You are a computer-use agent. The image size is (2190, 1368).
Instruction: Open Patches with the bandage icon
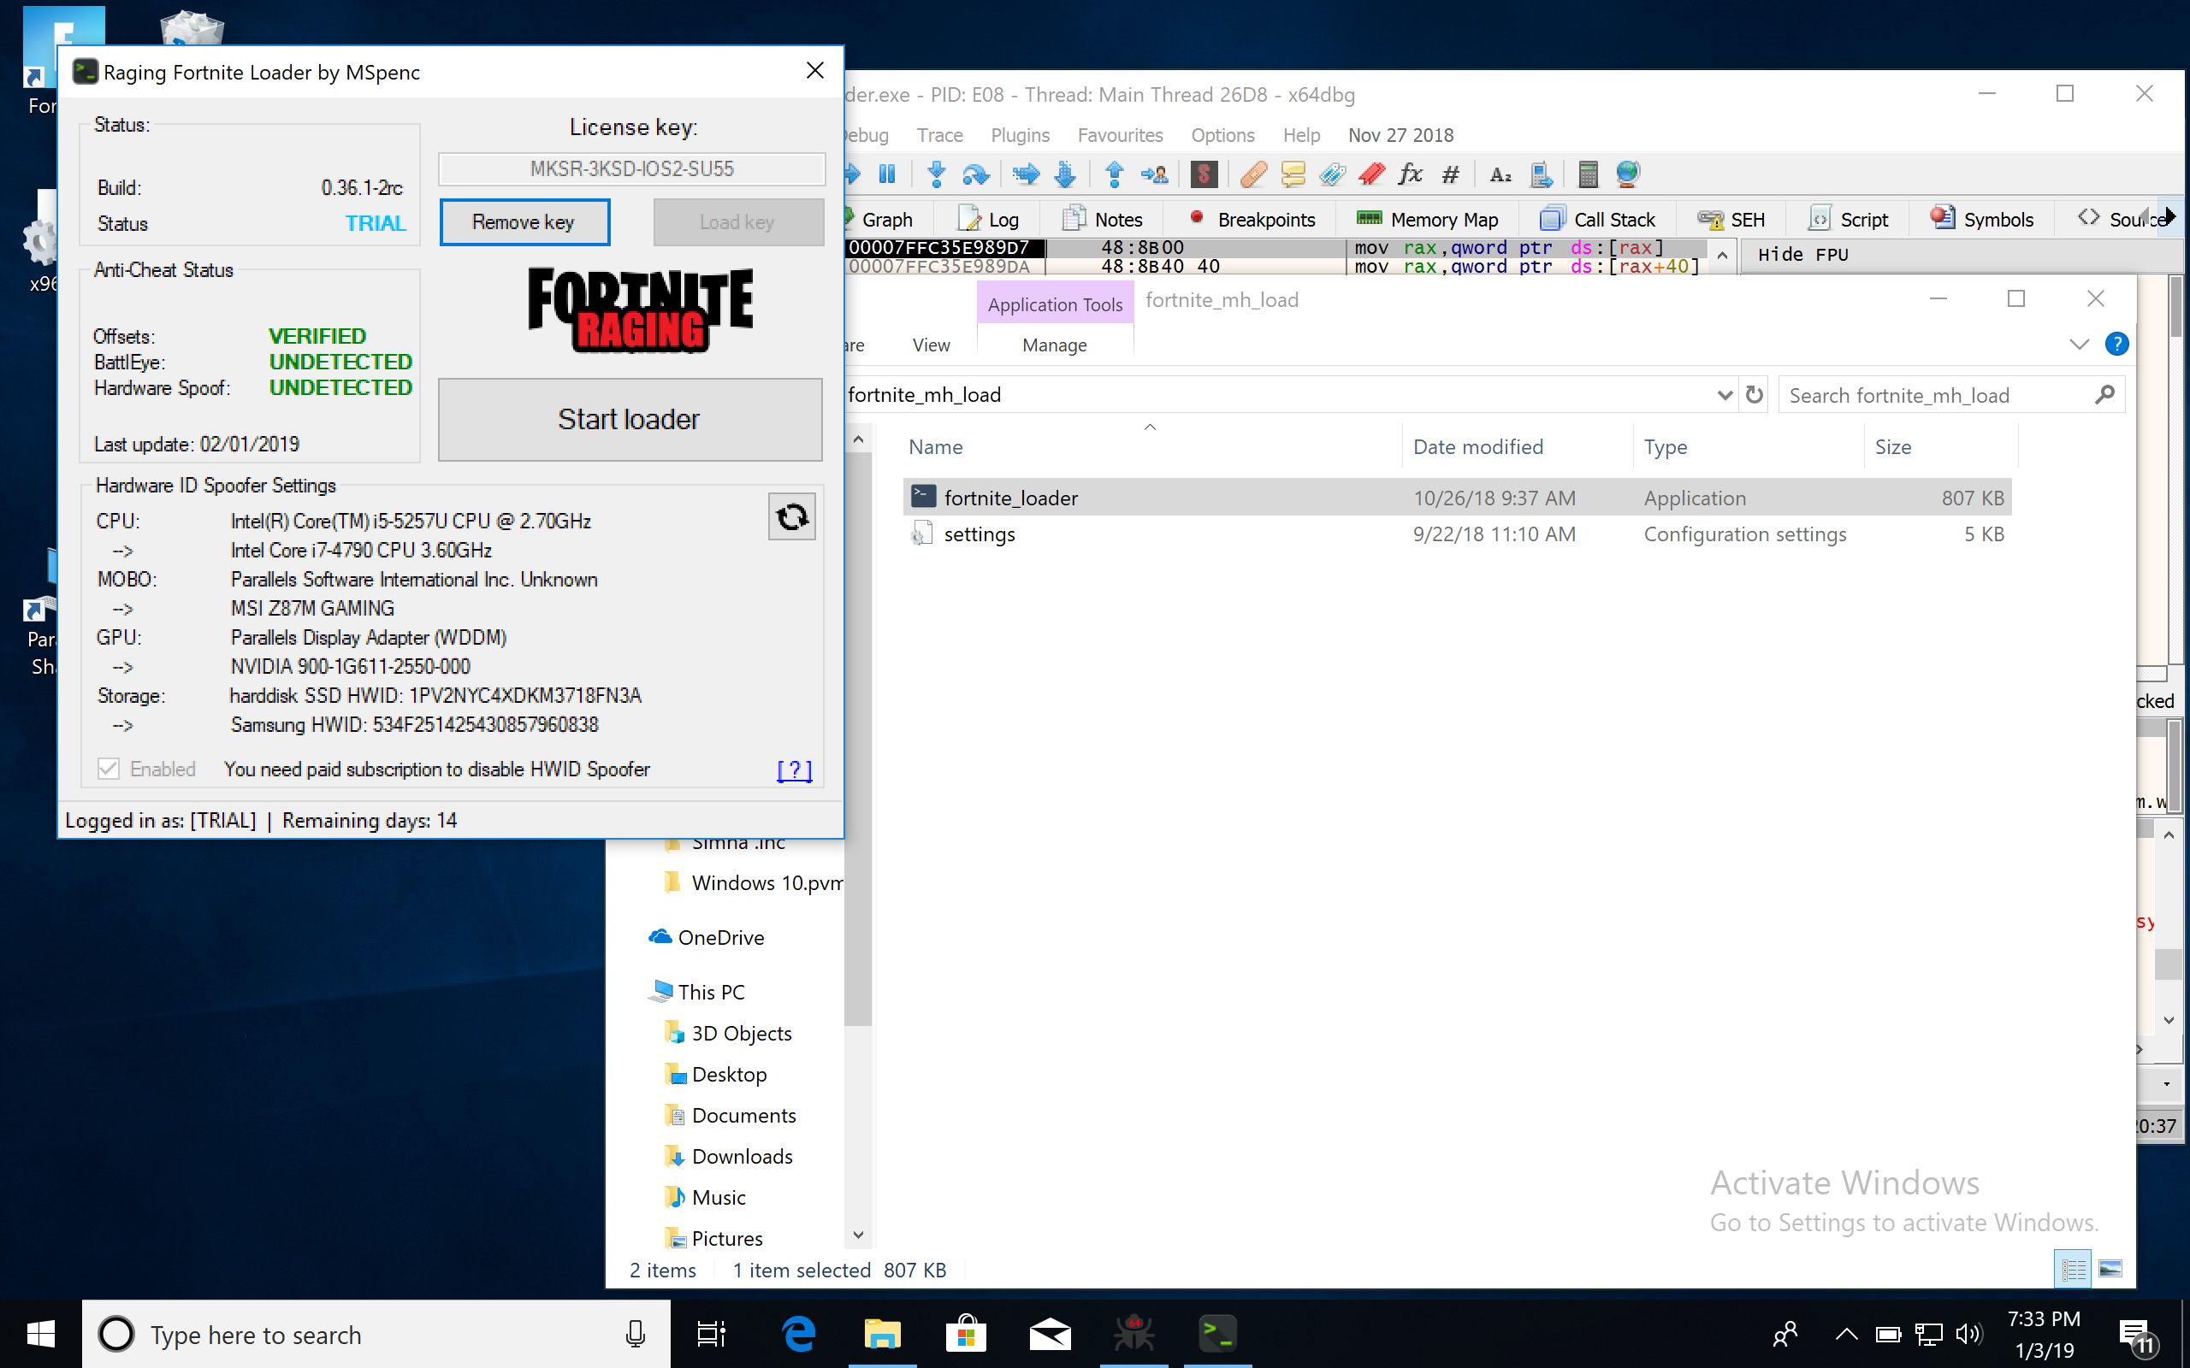coord(1253,174)
